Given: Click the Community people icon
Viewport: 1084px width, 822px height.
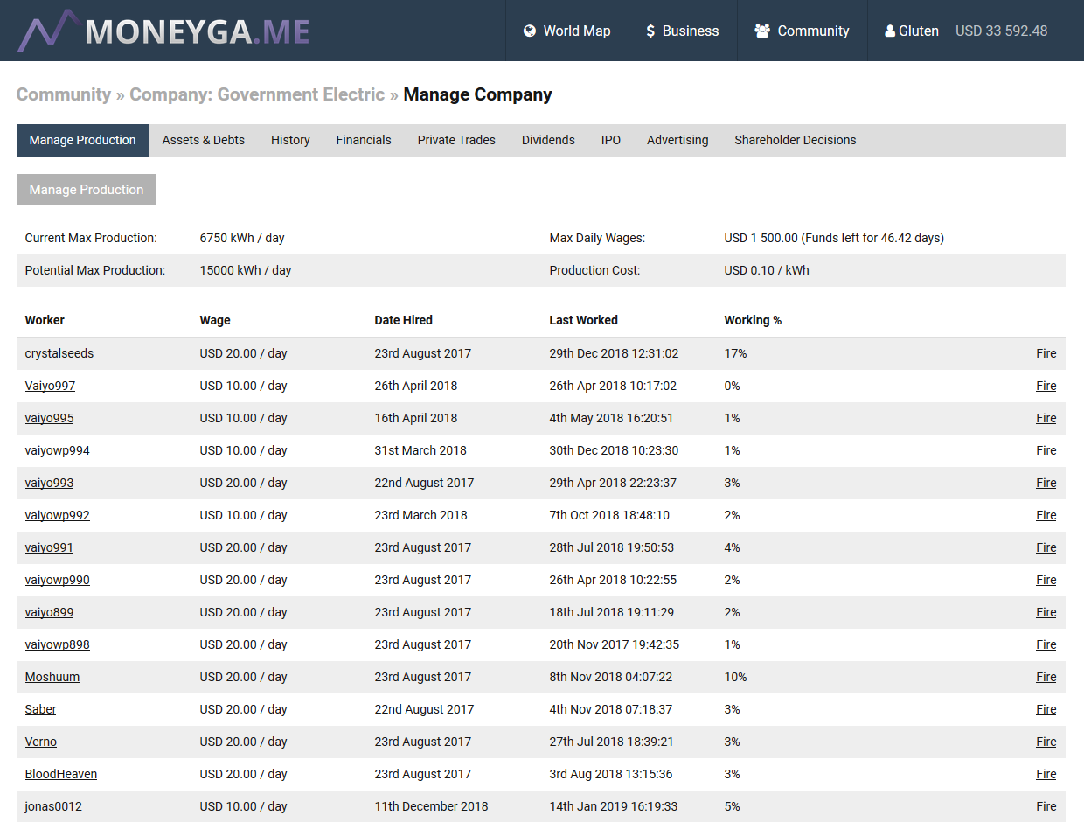Looking at the screenshot, I should [762, 31].
